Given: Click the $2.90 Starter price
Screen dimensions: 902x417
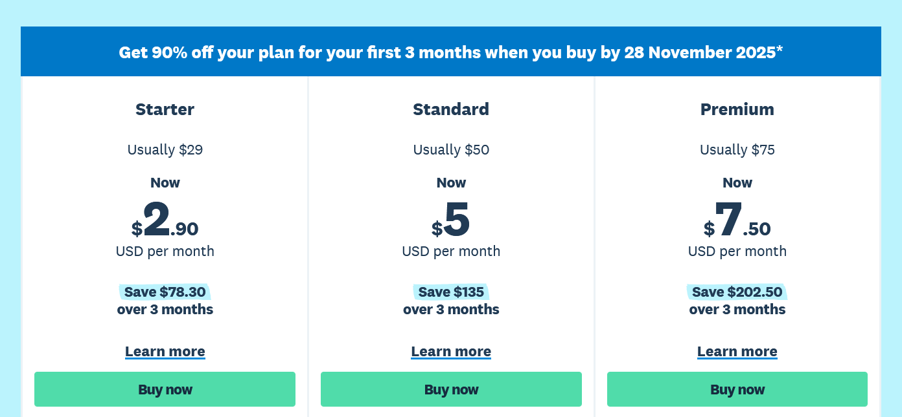Looking at the screenshot, I should click(x=165, y=221).
